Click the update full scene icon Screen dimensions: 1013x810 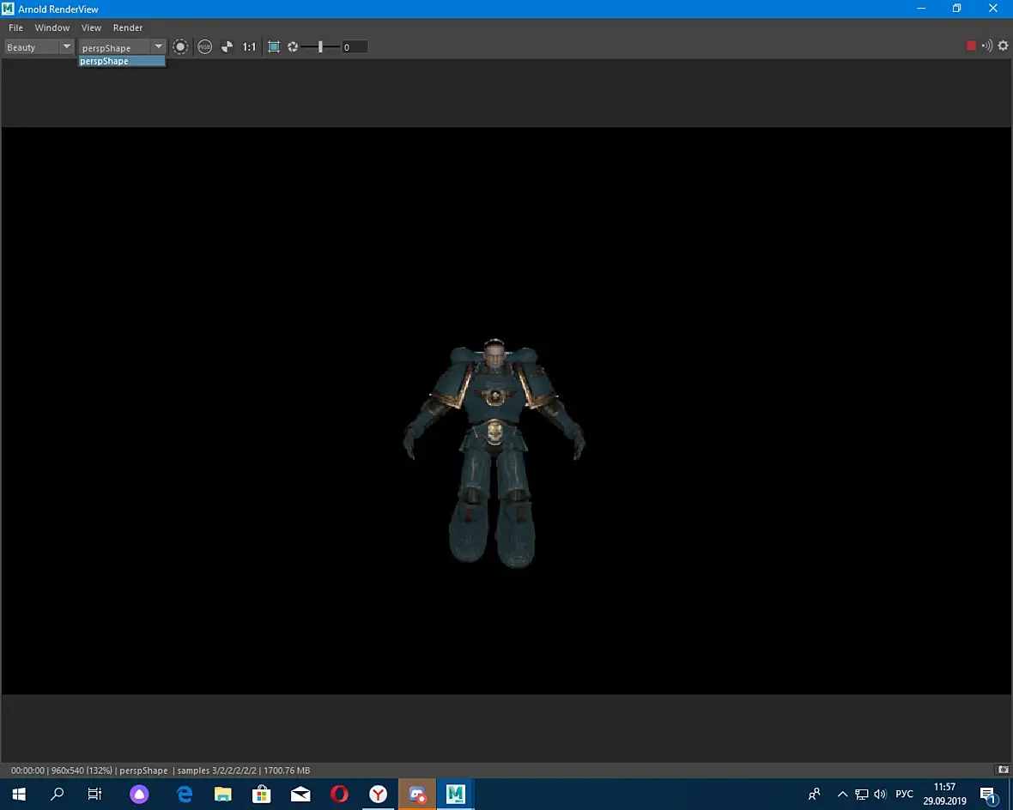[x=986, y=46]
